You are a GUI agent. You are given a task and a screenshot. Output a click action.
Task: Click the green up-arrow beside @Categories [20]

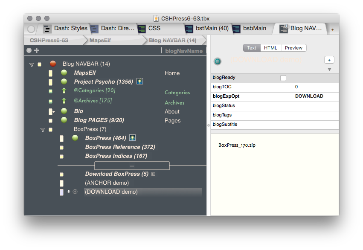tap(64, 91)
